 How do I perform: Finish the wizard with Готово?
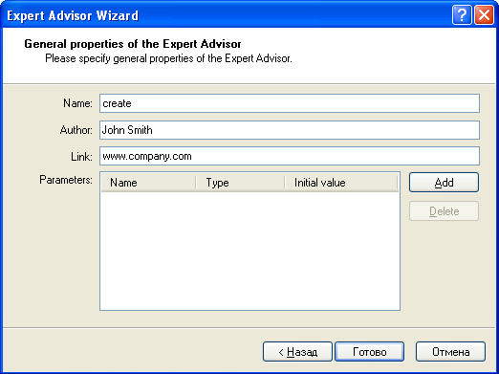(370, 352)
